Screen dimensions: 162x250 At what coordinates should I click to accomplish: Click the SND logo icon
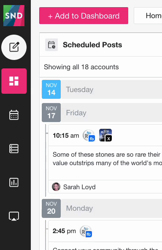[14, 16]
